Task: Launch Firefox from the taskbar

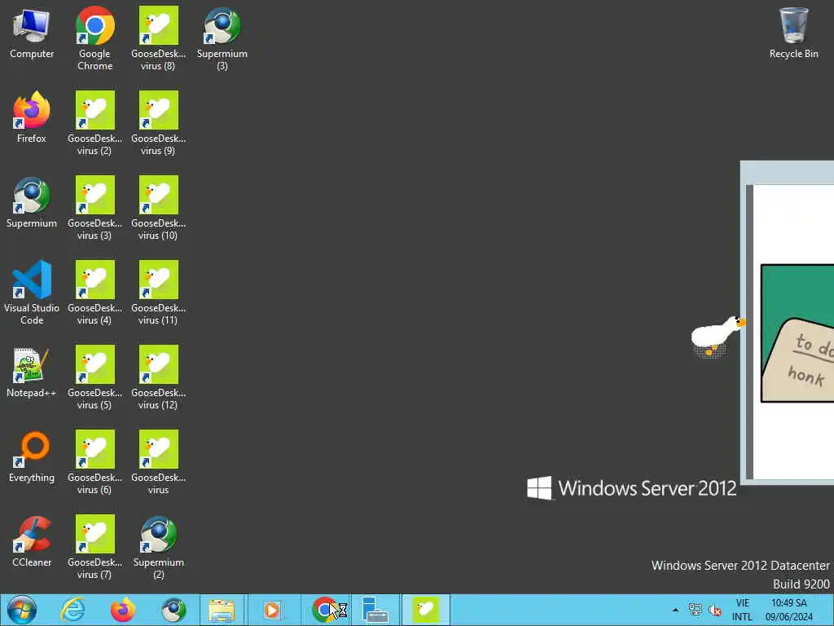Action: click(123, 610)
